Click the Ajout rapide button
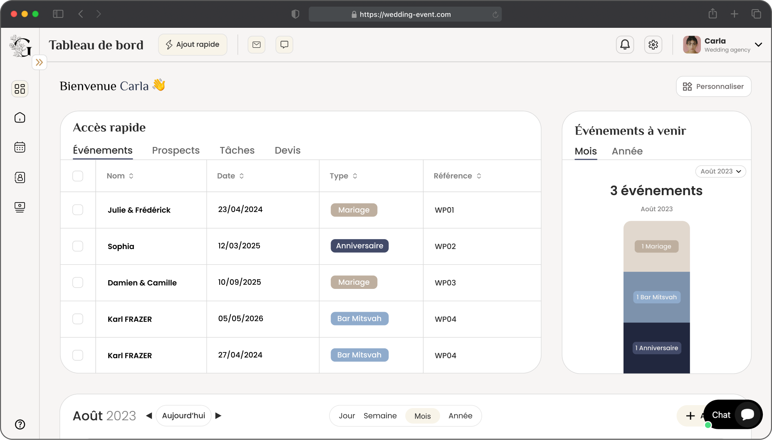Image resolution: width=772 pixels, height=440 pixels. 193,44
